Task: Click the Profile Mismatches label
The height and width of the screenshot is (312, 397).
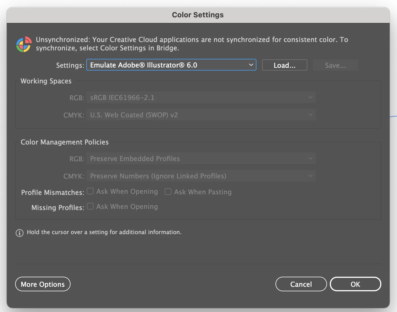Action: click(53, 192)
